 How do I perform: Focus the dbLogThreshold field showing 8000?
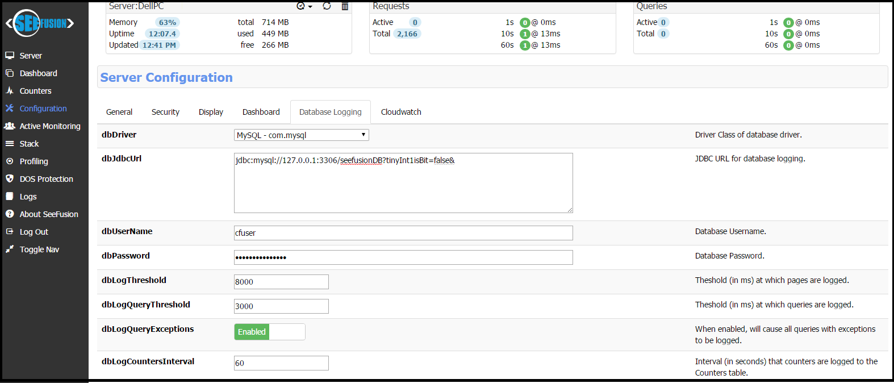coord(281,282)
